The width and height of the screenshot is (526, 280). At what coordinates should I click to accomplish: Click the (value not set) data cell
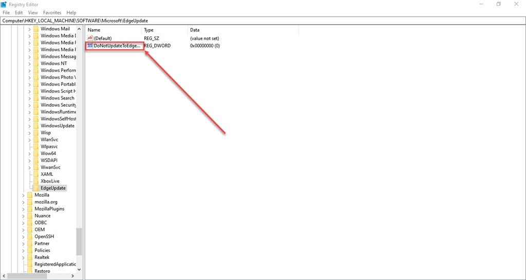coord(204,38)
